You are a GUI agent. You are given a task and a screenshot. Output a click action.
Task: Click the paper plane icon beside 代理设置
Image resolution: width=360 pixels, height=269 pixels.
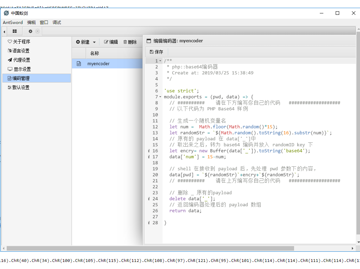coord(10,60)
